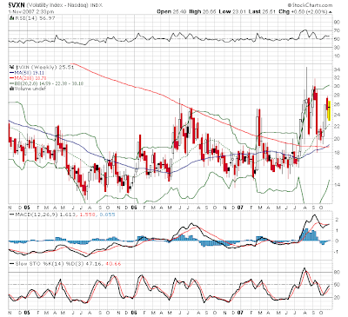Screen dimensions: 348x317
Task: Click the 1-Nov-2007 2:33pm timestamp
Action: click(31, 12)
